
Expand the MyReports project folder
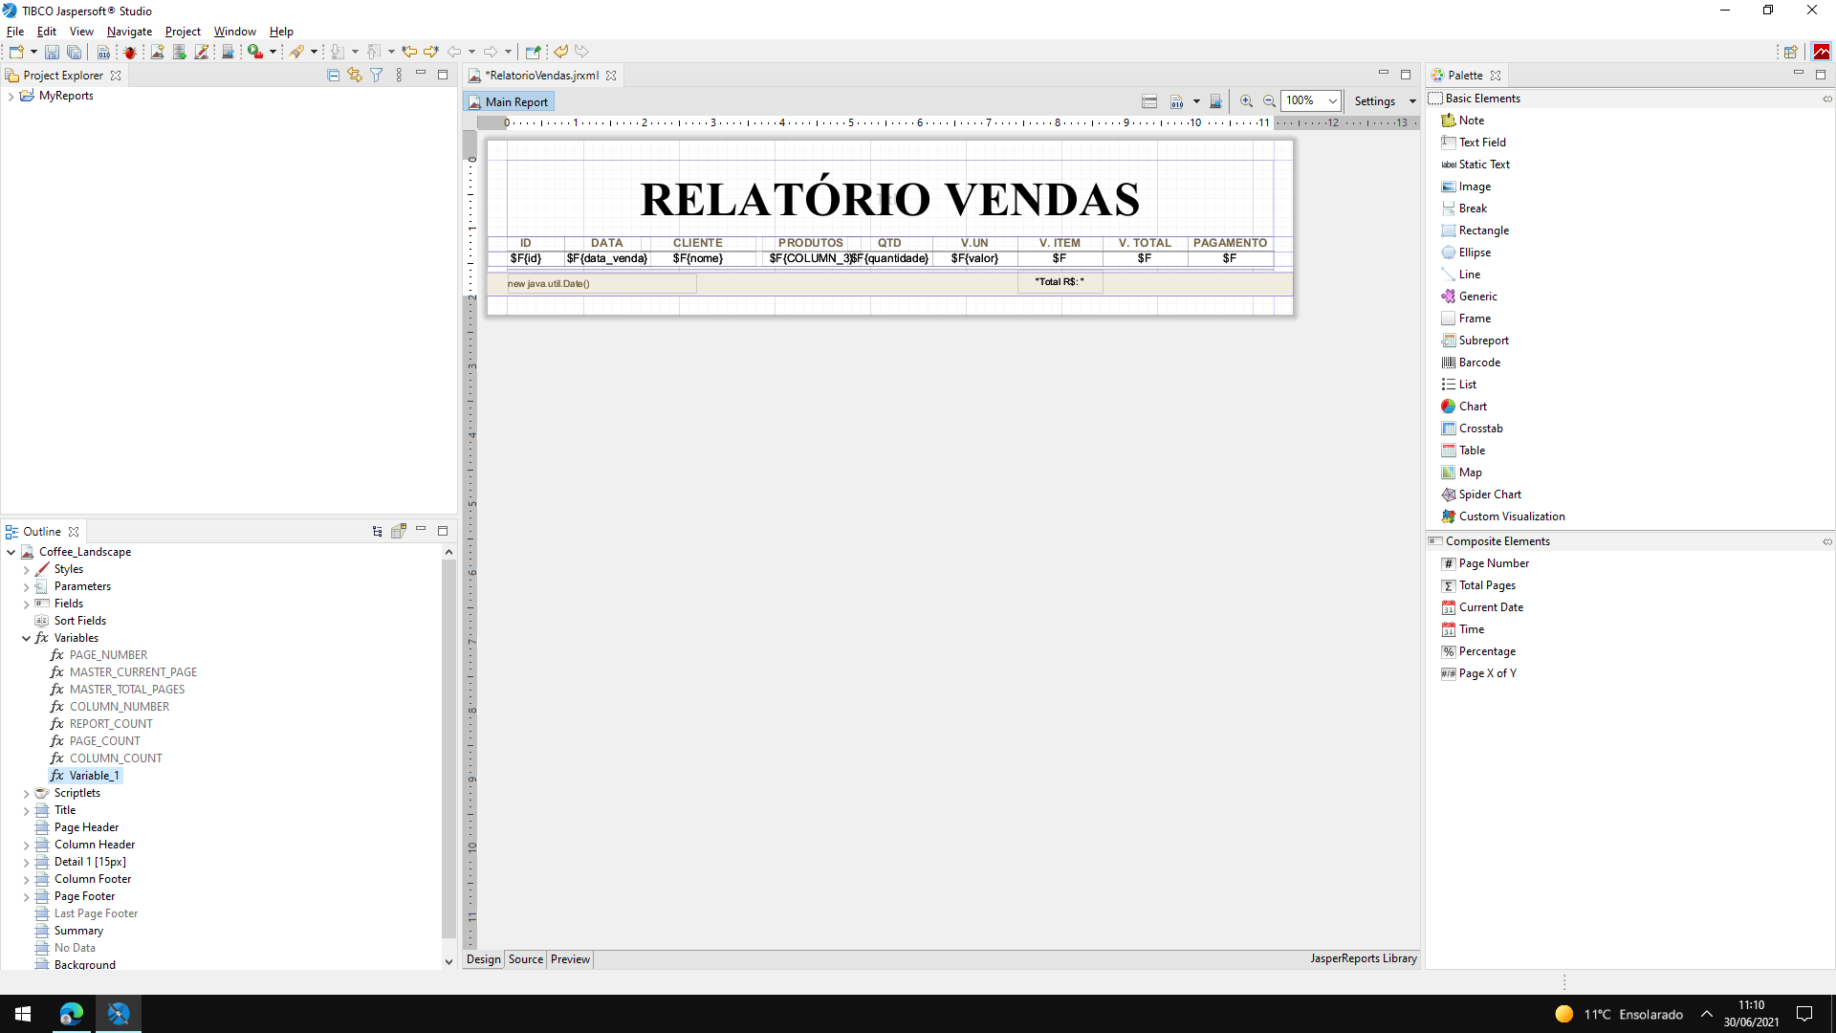click(11, 96)
